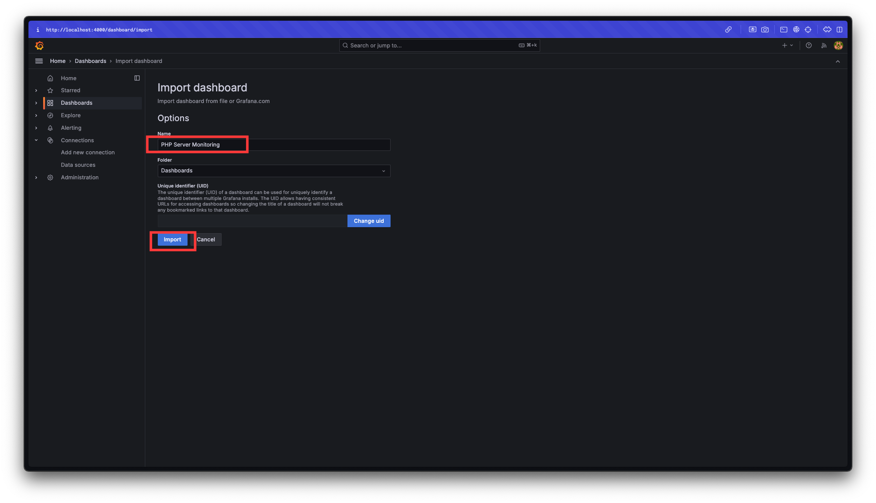
Task: Click the Home house icon in sidebar
Action: point(50,78)
